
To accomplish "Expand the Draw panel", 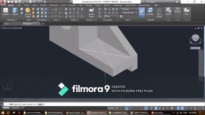I will 57,20.
